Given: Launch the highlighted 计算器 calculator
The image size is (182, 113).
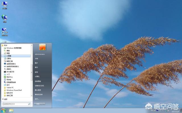Looking at the screenshot, I should (16, 56).
